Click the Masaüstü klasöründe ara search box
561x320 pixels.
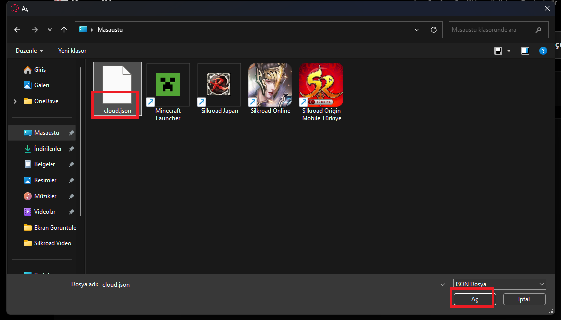492,30
